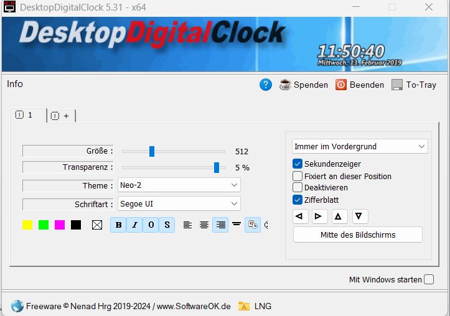Image resolution: width=450 pixels, height=316 pixels.
Task: Toggle italic text formatting
Action: pyautogui.click(x=134, y=225)
